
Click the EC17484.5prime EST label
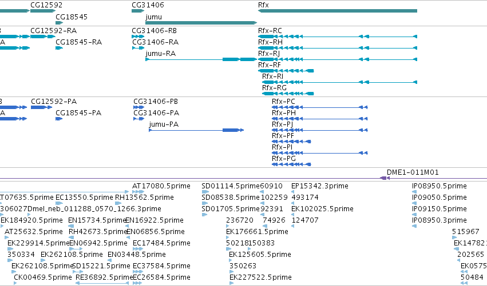[x=161, y=243]
